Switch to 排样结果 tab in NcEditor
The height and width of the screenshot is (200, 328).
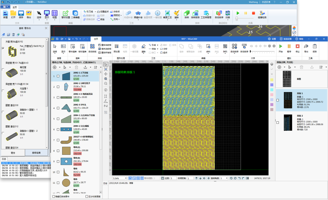[x=36, y=152]
